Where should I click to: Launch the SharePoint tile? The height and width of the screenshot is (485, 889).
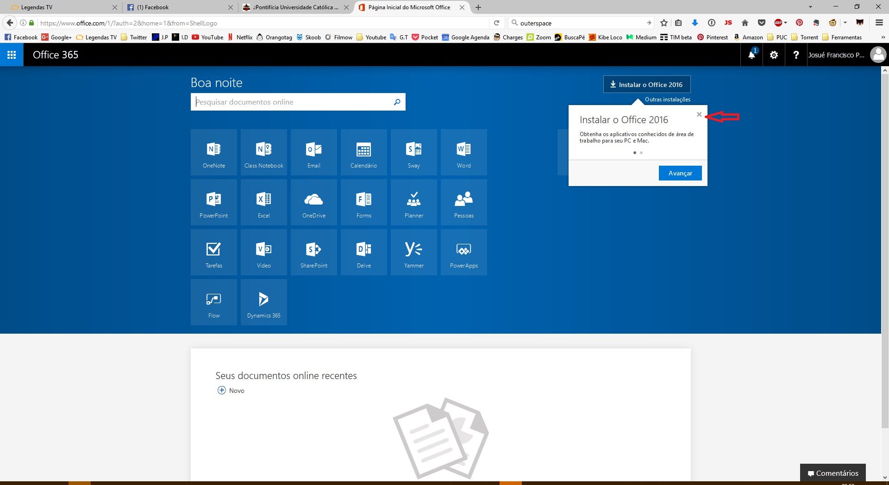coord(314,252)
